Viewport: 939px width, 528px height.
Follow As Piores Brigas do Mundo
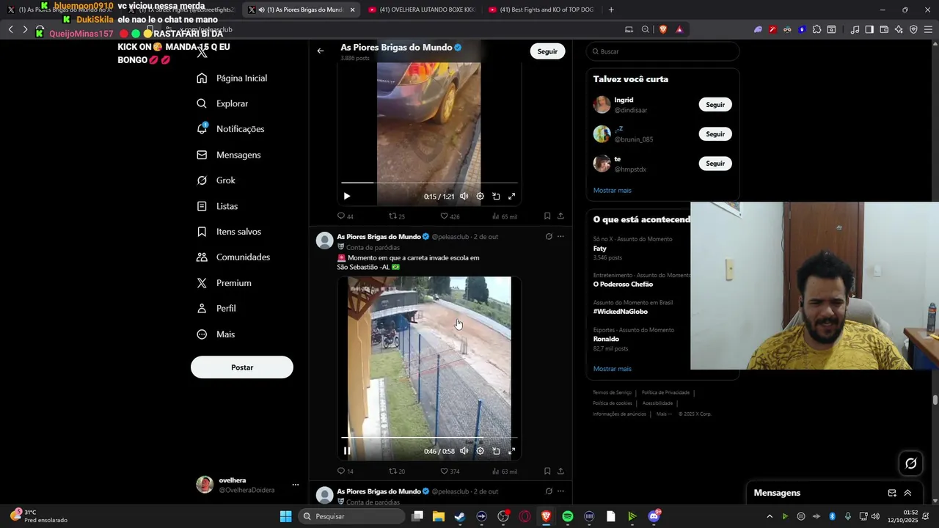pyautogui.click(x=547, y=51)
